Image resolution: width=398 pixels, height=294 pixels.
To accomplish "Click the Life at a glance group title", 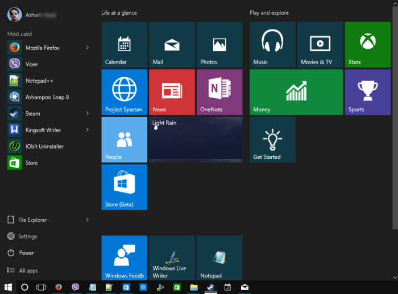I will pyautogui.click(x=119, y=12).
